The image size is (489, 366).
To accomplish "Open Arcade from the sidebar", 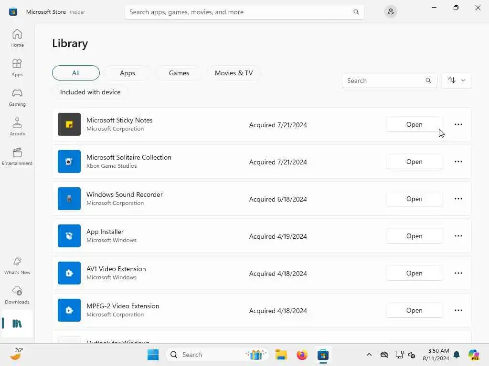I will pyautogui.click(x=17, y=127).
